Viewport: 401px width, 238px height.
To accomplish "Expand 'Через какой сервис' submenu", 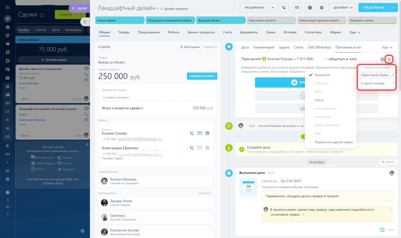I will (376, 75).
